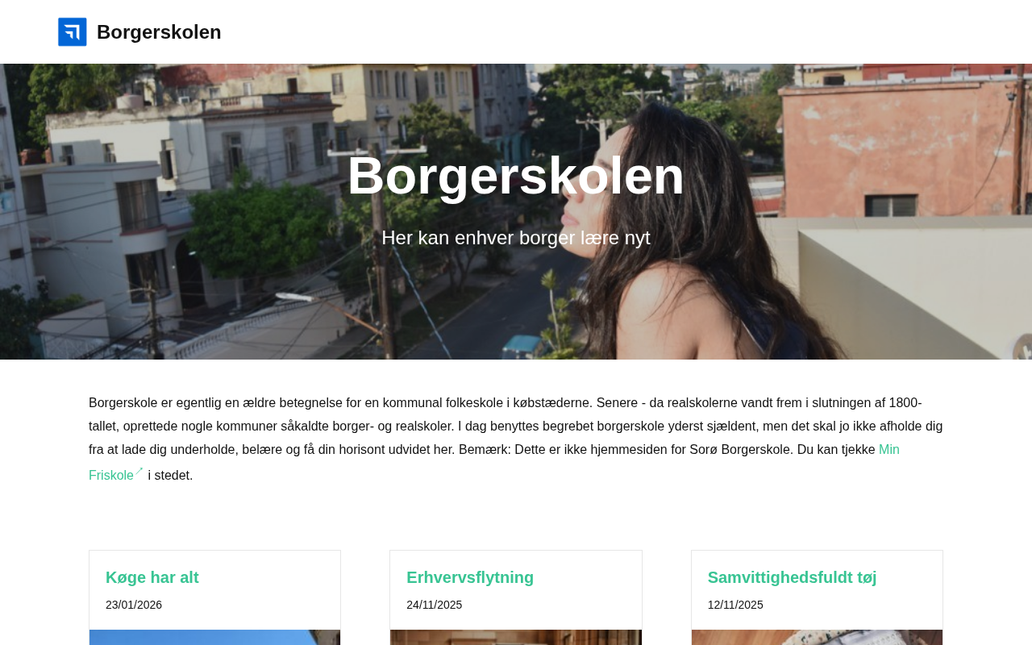Click the blue Borgerskolen logo icon

click(x=73, y=32)
